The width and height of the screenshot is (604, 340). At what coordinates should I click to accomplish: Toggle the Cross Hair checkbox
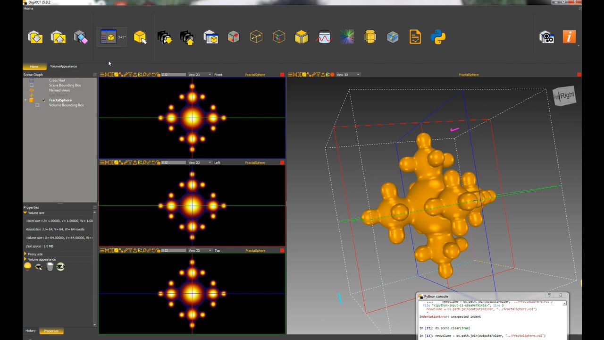click(32, 80)
